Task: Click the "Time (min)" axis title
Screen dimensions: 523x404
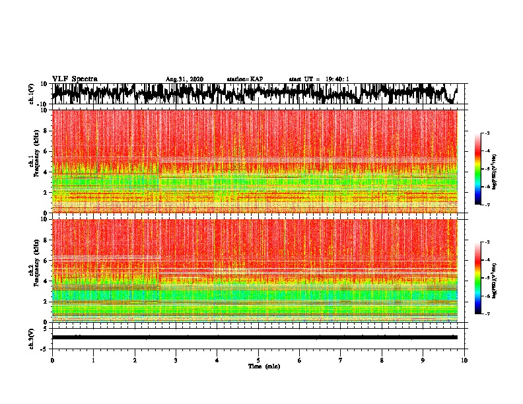Action: coord(264,366)
